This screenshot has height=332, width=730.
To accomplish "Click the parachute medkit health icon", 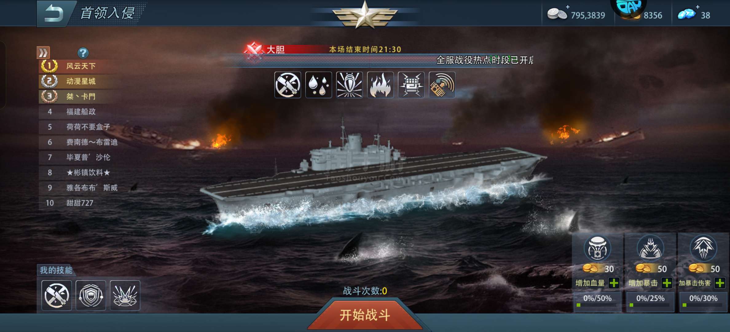I will (597, 248).
